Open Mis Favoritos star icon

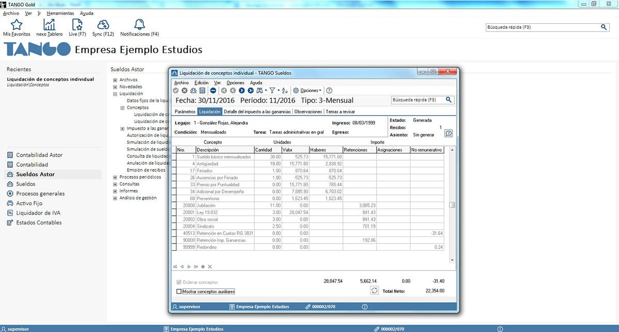tap(17, 24)
